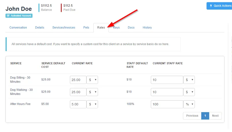Viewport: 232px width, 132px height.
Task: Click the $10 staff default rate for Dog Walking
Action: click(x=129, y=92)
